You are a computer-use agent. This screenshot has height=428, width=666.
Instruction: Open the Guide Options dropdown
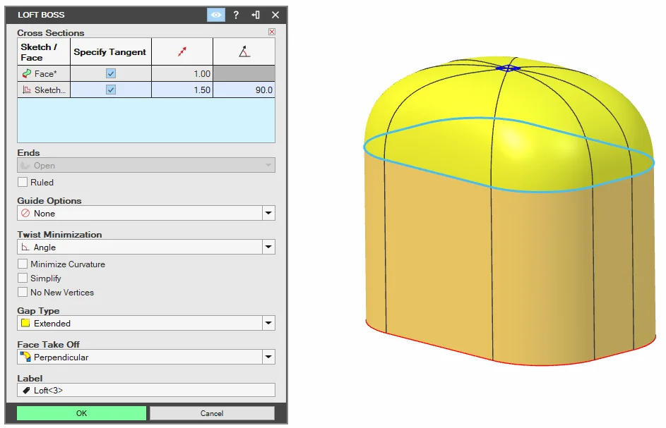268,213
